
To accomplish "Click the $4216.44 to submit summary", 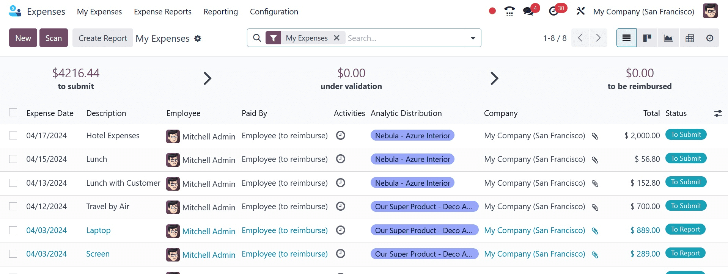I will coord(76,78).
